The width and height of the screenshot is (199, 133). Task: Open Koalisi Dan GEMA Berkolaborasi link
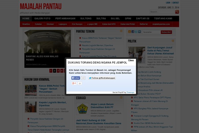[149, 123]
